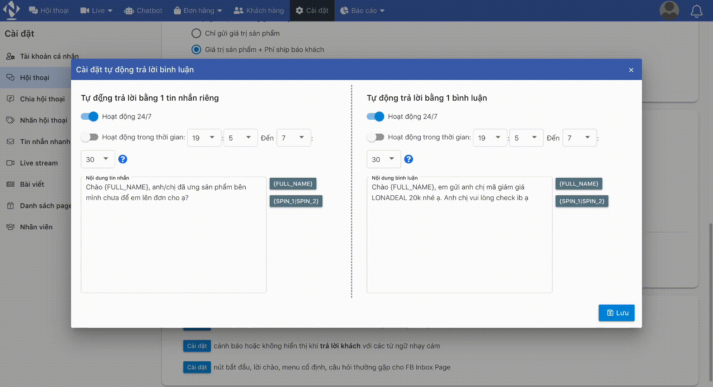The width and height of the screenshot is (713, 387).
Task: Toggle Hoạt động 24/7 for private message
Action: click(x=90, y=116)
